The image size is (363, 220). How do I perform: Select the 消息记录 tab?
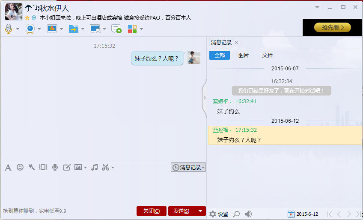(221, 43)
